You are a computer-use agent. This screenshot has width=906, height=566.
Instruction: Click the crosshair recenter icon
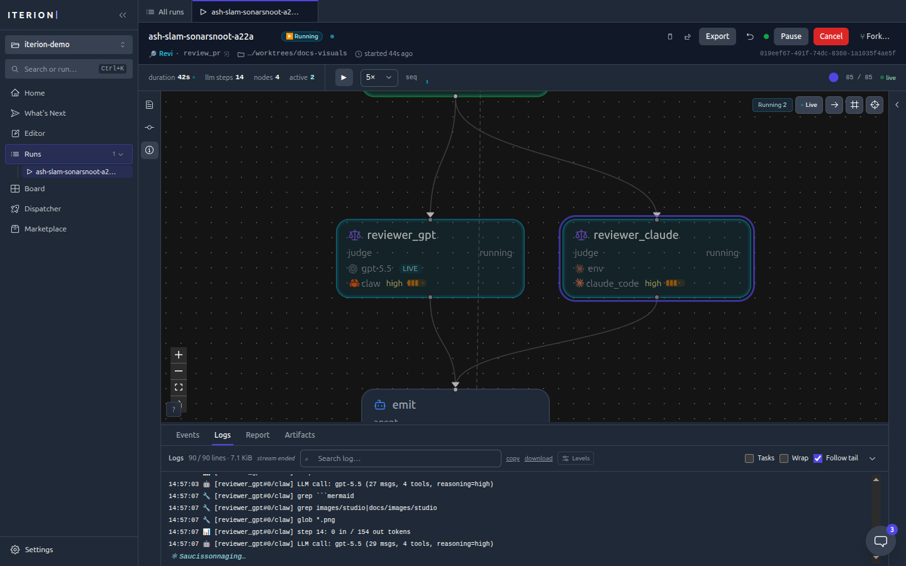tap(875, 105)
